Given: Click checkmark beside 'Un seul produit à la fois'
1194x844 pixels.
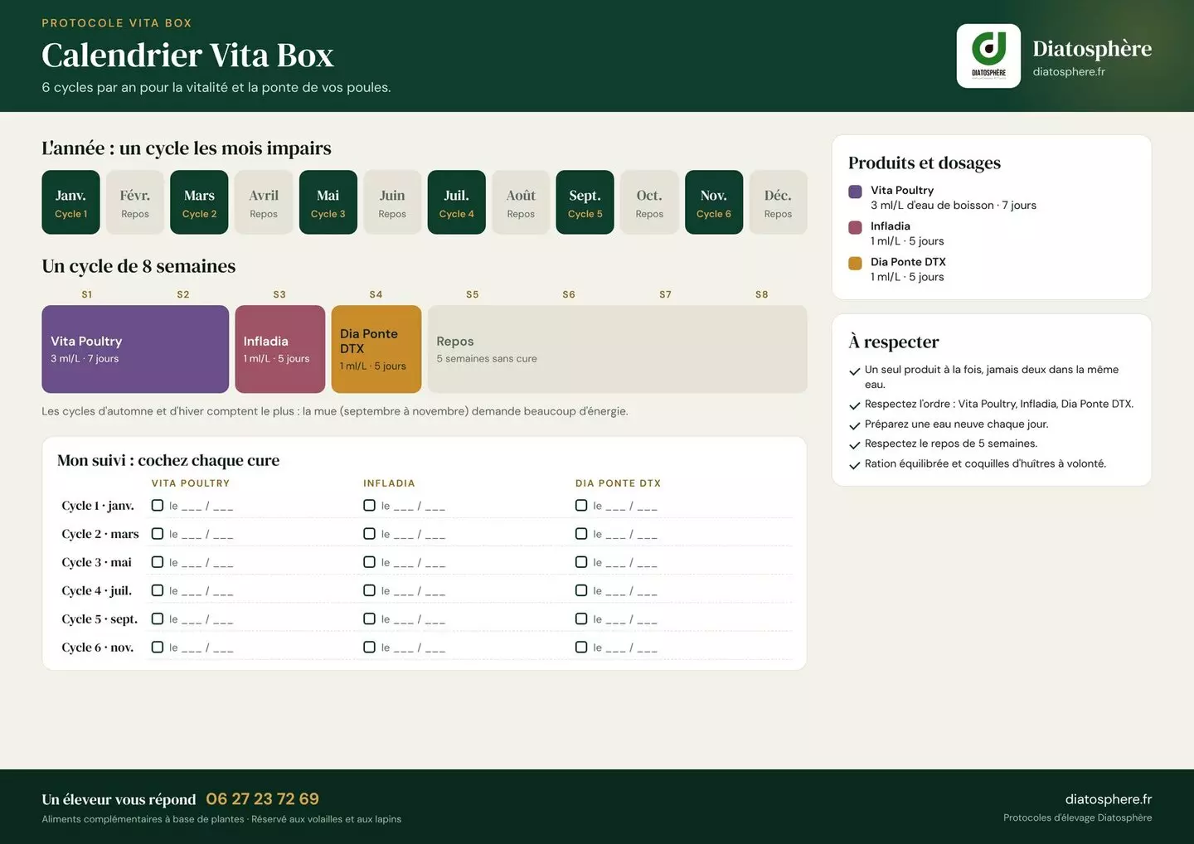Looking at the screenshot, I should click(855, 371).
